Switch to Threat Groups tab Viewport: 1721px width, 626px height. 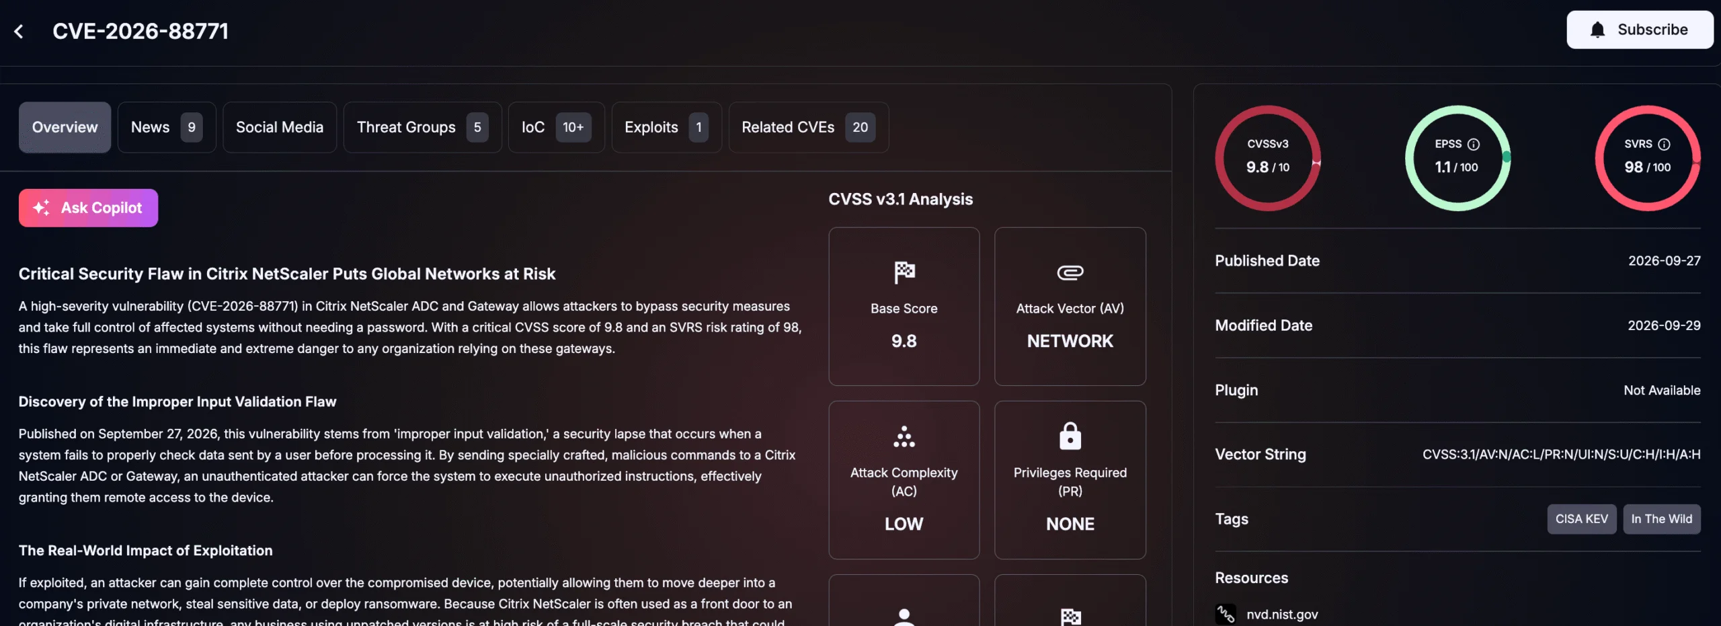(422, 127)
